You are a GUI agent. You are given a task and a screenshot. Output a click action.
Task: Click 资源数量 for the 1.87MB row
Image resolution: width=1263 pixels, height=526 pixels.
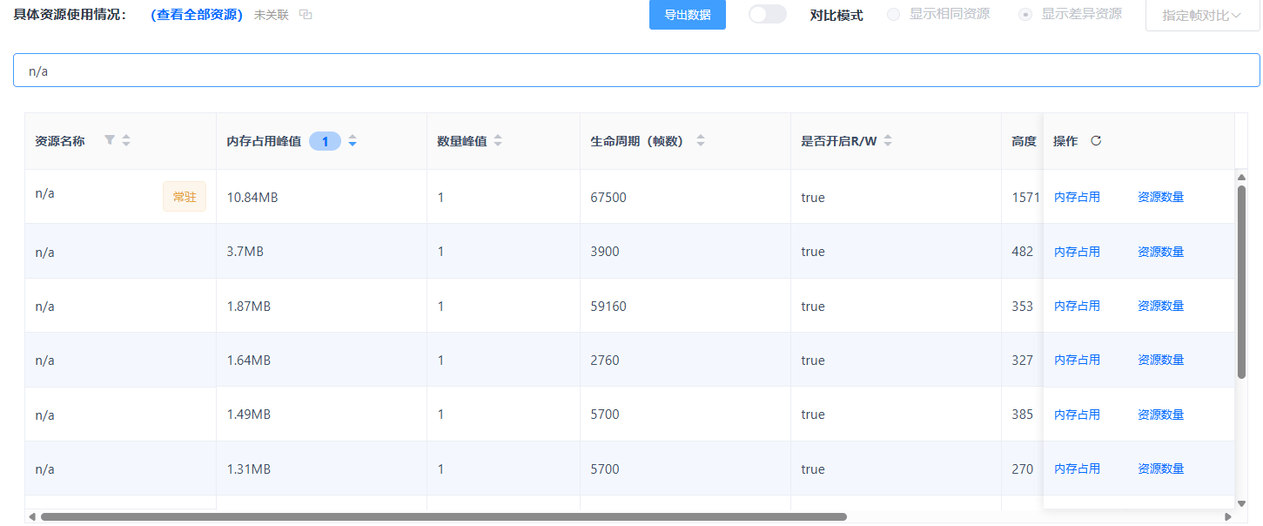[1160, 306]
